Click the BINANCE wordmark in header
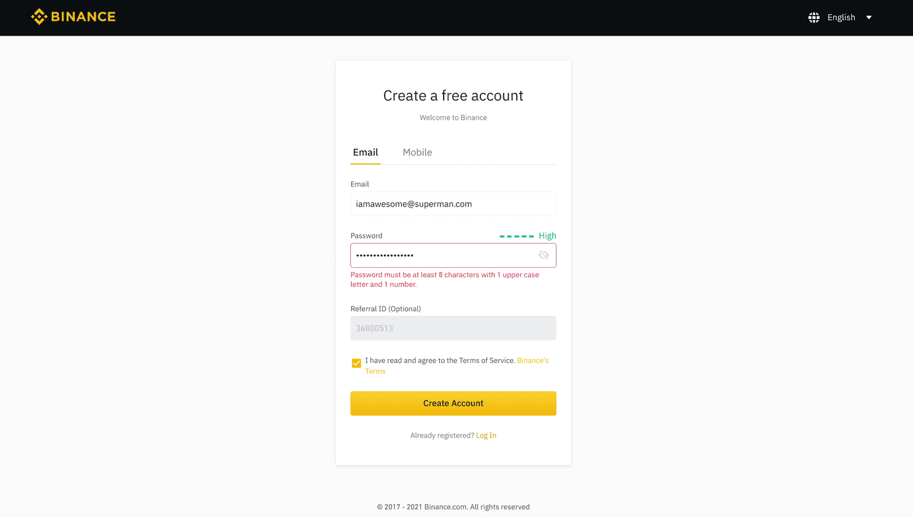This screenshot has height=517, width=913. (x=83, y=17)
